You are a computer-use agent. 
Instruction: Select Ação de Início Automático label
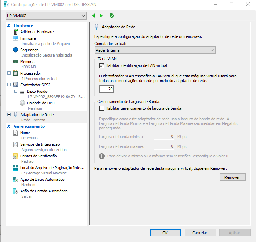click(42, 179)
